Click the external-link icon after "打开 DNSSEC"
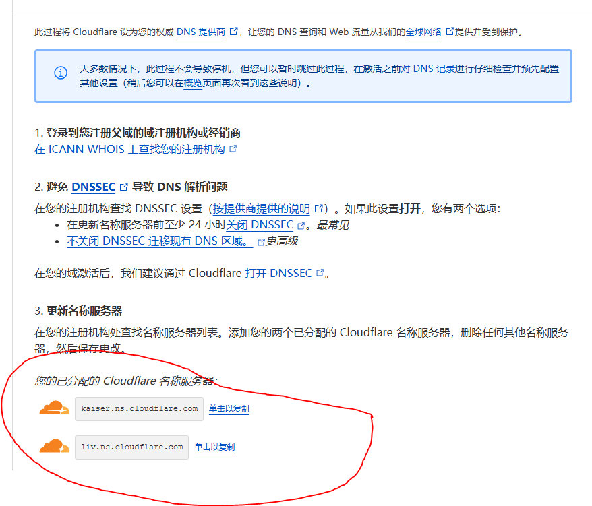This screenshot has width=592, height=506. tap(320, 274)
